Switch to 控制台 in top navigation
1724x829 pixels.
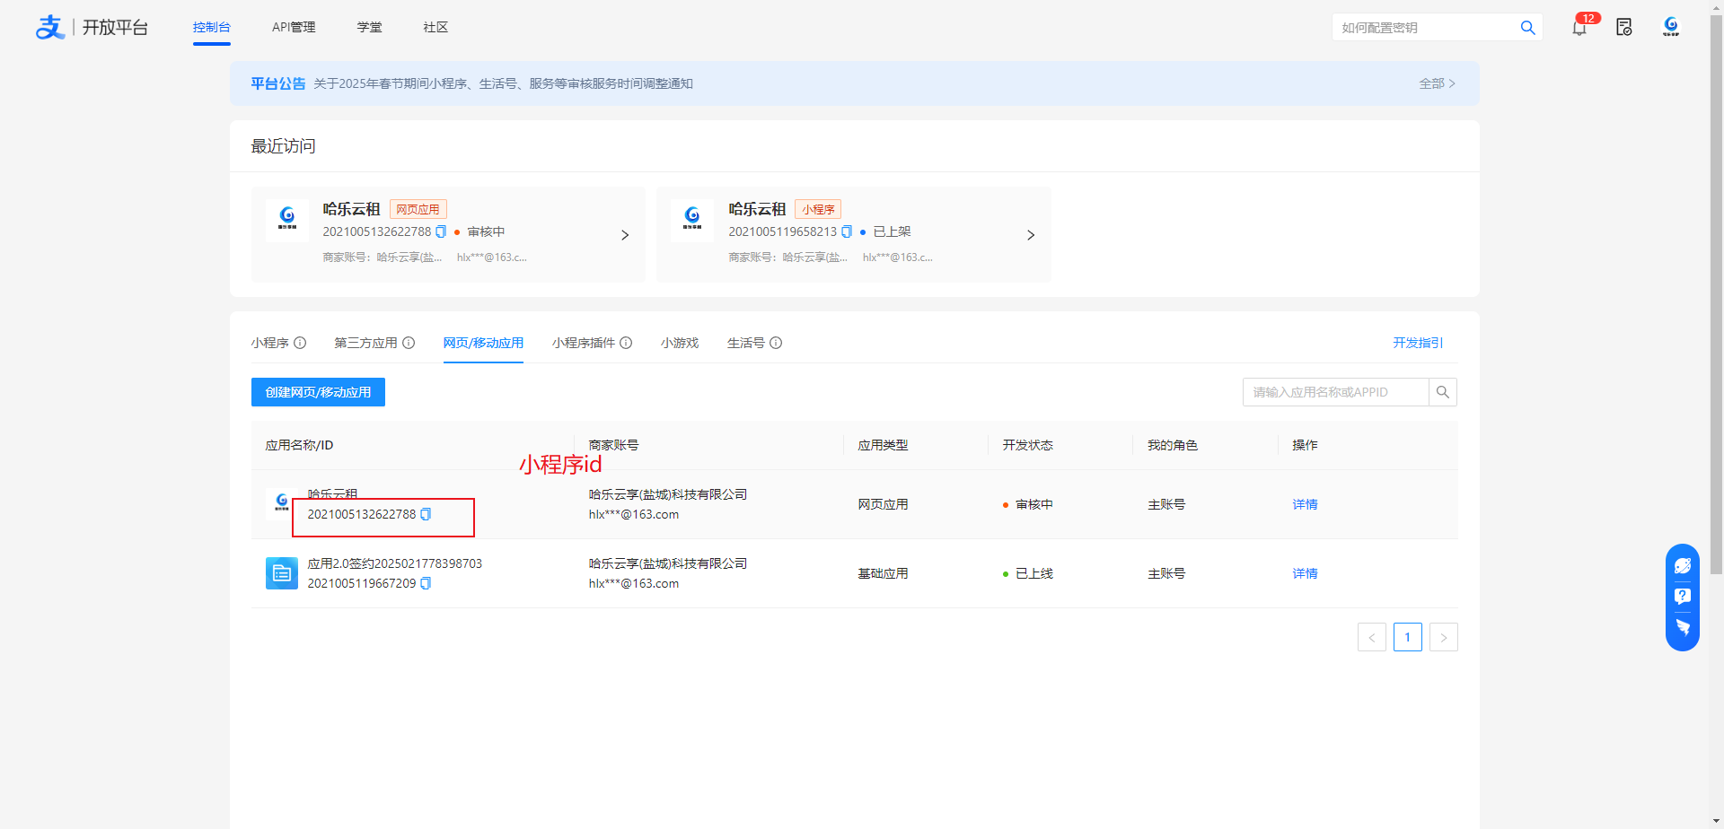(212, 27)
